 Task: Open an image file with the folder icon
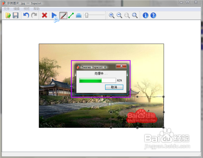[x=8, y=15]
